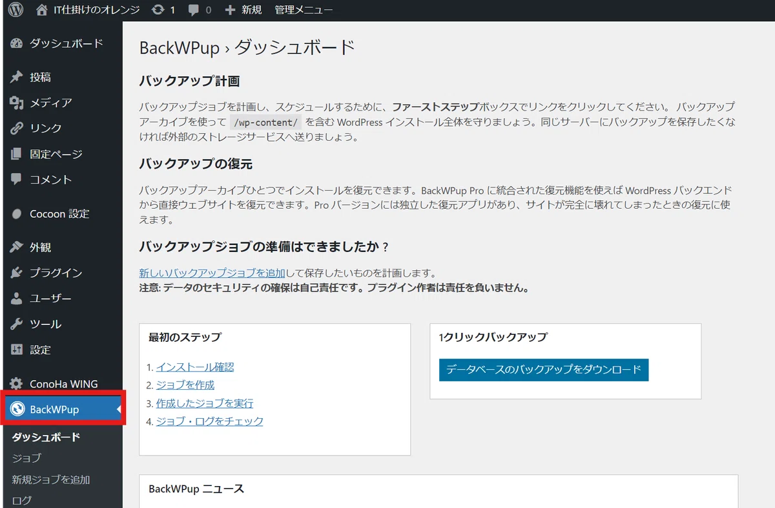Follow the ジョブを作成 link
Viewport: 775px width, 508px height.
(x=185, y=385)
